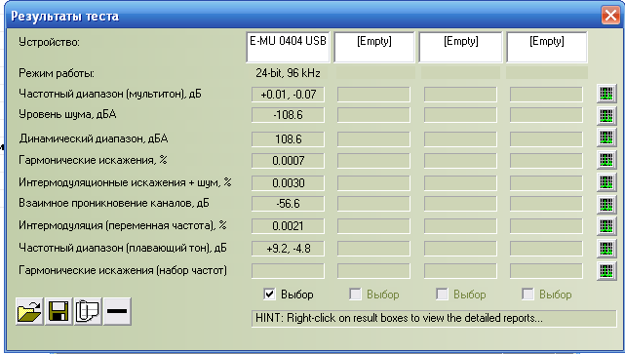The image size is (625, 354).
Task: Show graph for Динамический диапазон row
Action: (x=606, y=138)
